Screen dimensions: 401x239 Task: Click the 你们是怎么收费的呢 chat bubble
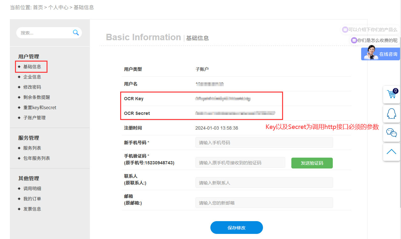(374, 40)
